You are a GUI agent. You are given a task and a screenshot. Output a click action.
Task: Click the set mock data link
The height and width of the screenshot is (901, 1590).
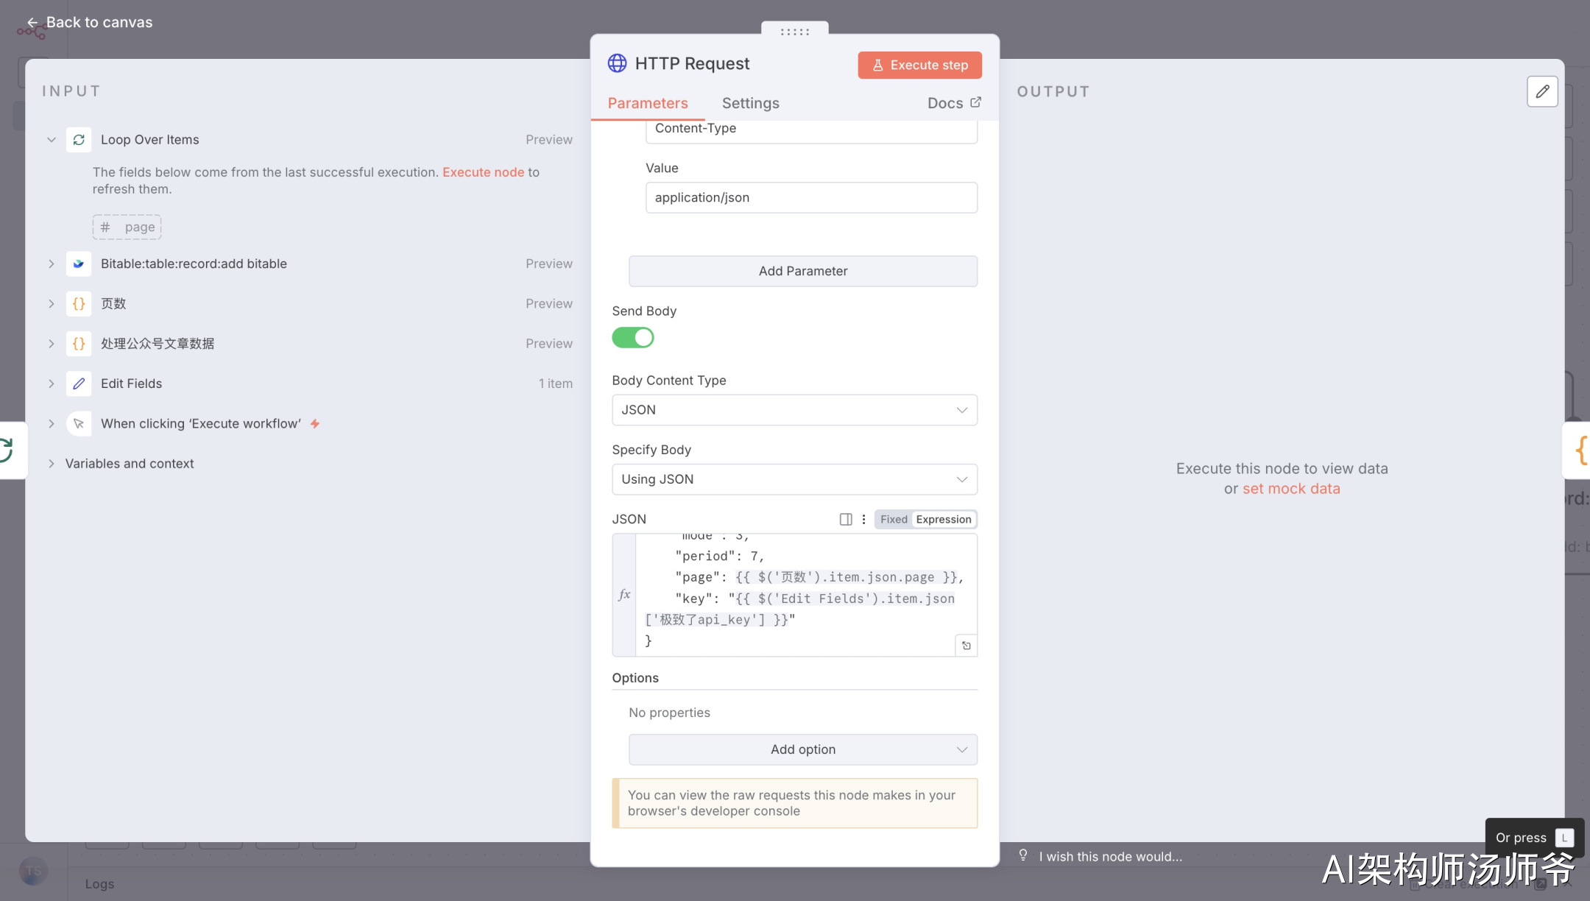click(x=1291, y=489)
